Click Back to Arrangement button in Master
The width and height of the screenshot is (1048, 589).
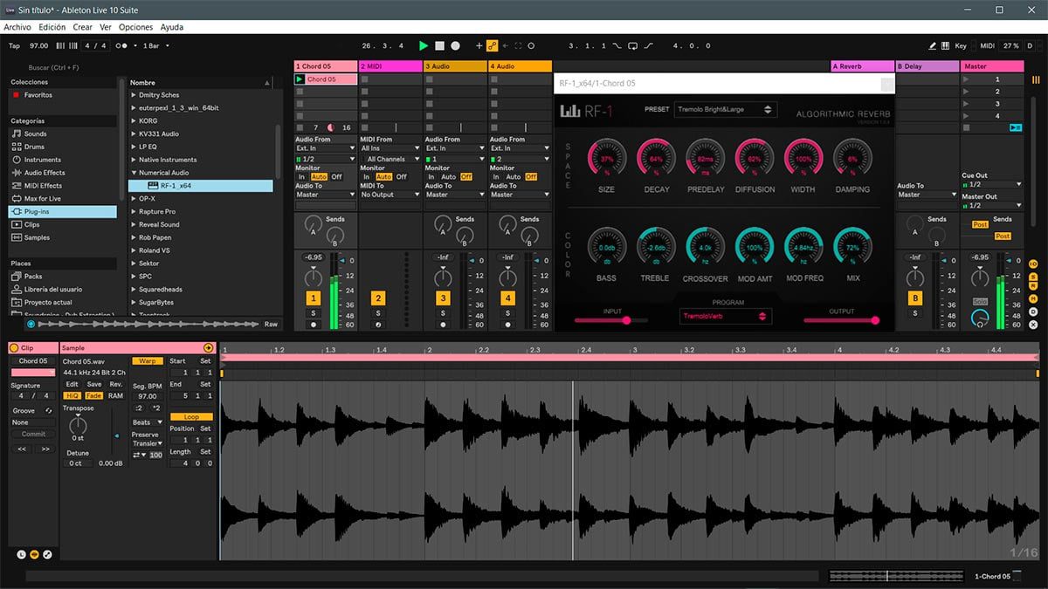pyautogui.click(x=1015, y=127)
